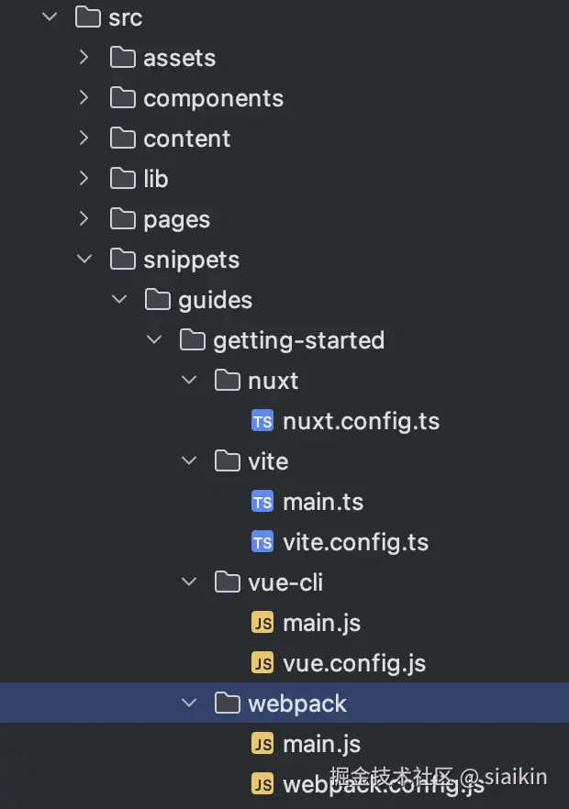
Task: Open main.js under vue-cli
Action: click(x=321, y=624)
